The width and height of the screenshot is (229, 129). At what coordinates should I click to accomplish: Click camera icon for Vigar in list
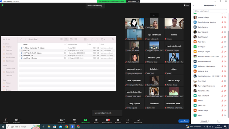(225, 115)
